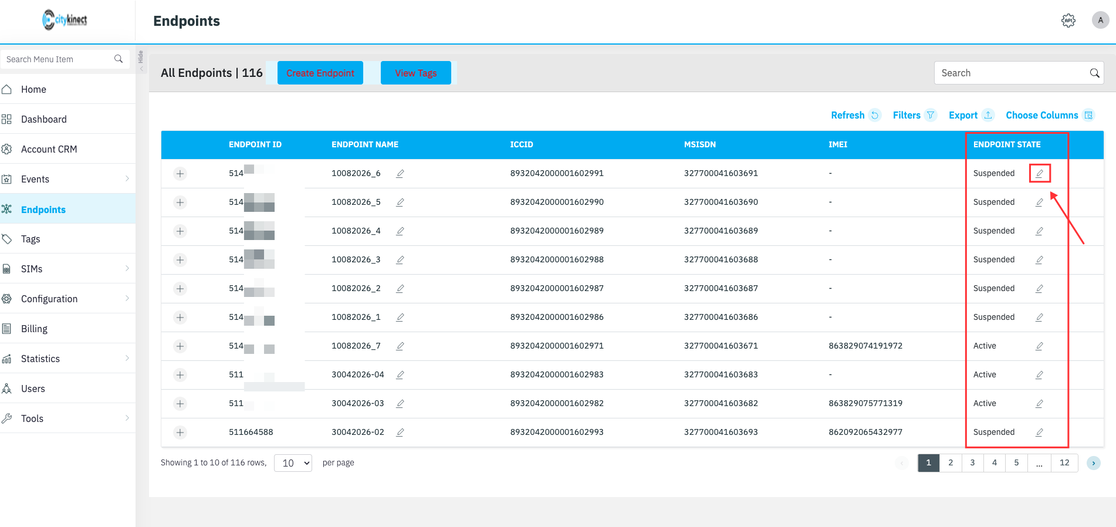The width and height of the screenshot is (1116, 527).
Task: Open the rows per page dropdown
Action: coord(293,463)
